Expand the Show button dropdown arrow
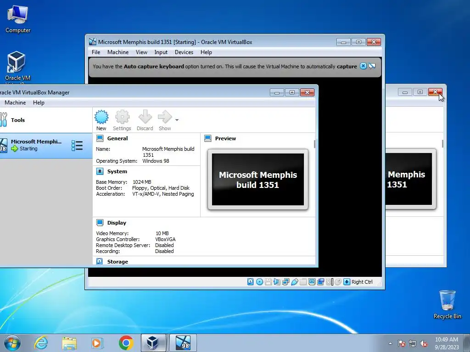This screenshot has width=470, height=352. [177, 120]
